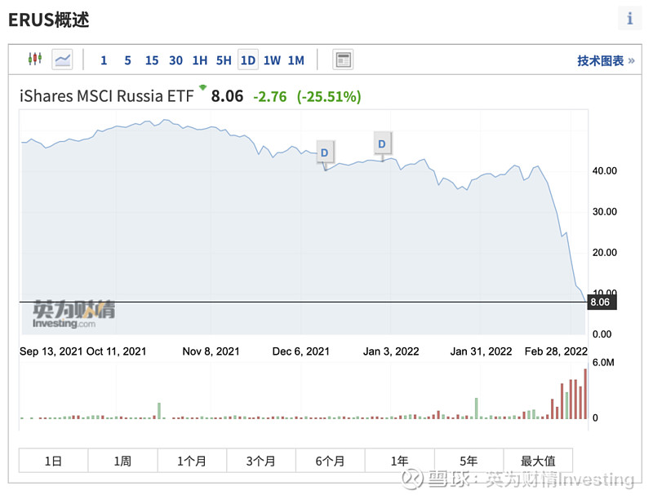Viewport: 653px width, 499px height.
Task: Select the 1W chart interval
Action: click(272, 60)
